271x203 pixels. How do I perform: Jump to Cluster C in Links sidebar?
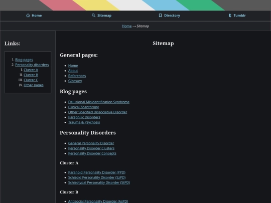[x=31, y=80]
